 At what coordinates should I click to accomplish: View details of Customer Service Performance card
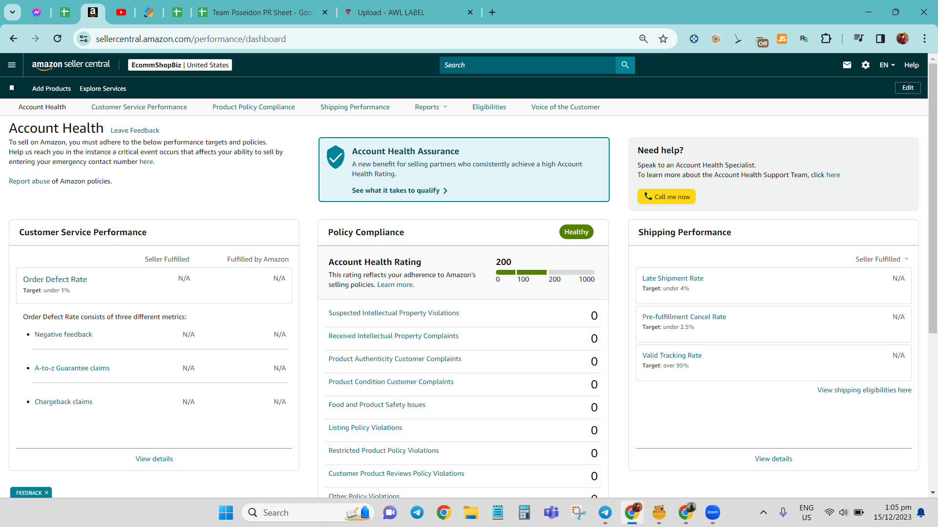[x=154, y=459]
